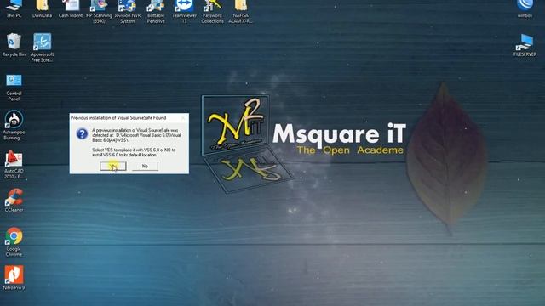Launch Google Chrome shortcut
This screenshot has width=545, height=306.
[14, 241]
